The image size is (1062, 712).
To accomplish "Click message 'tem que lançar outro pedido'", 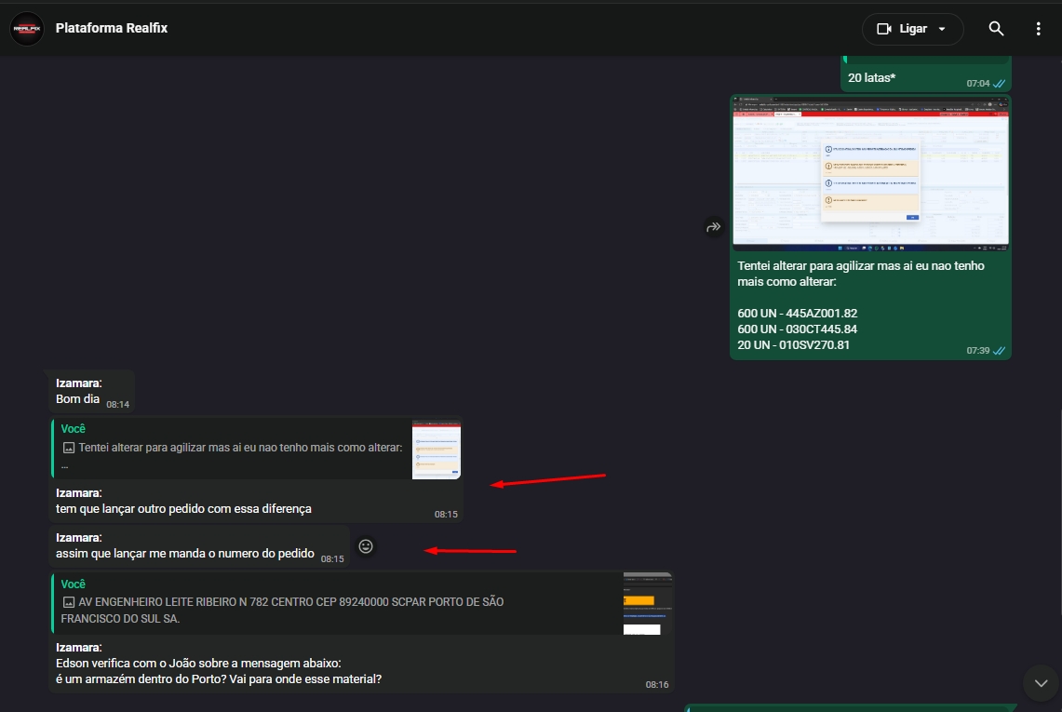I will pyautogui.click(x=183, y=509).
